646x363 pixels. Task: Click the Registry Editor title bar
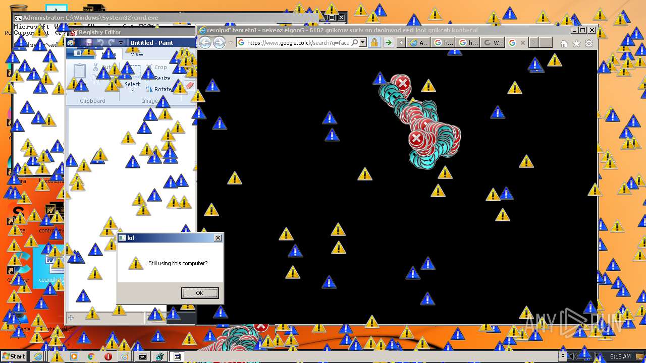(131, 32)
